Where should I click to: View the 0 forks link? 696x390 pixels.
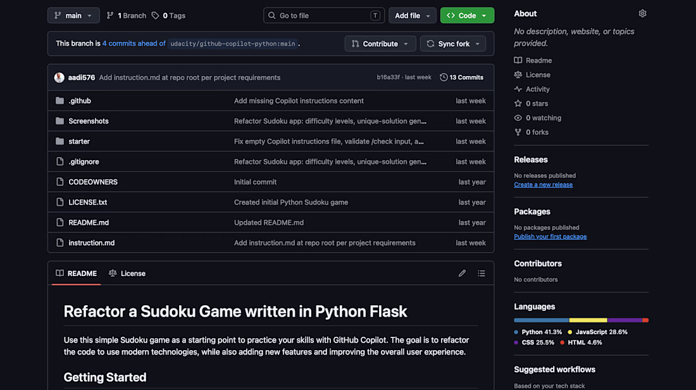(531, 132)
